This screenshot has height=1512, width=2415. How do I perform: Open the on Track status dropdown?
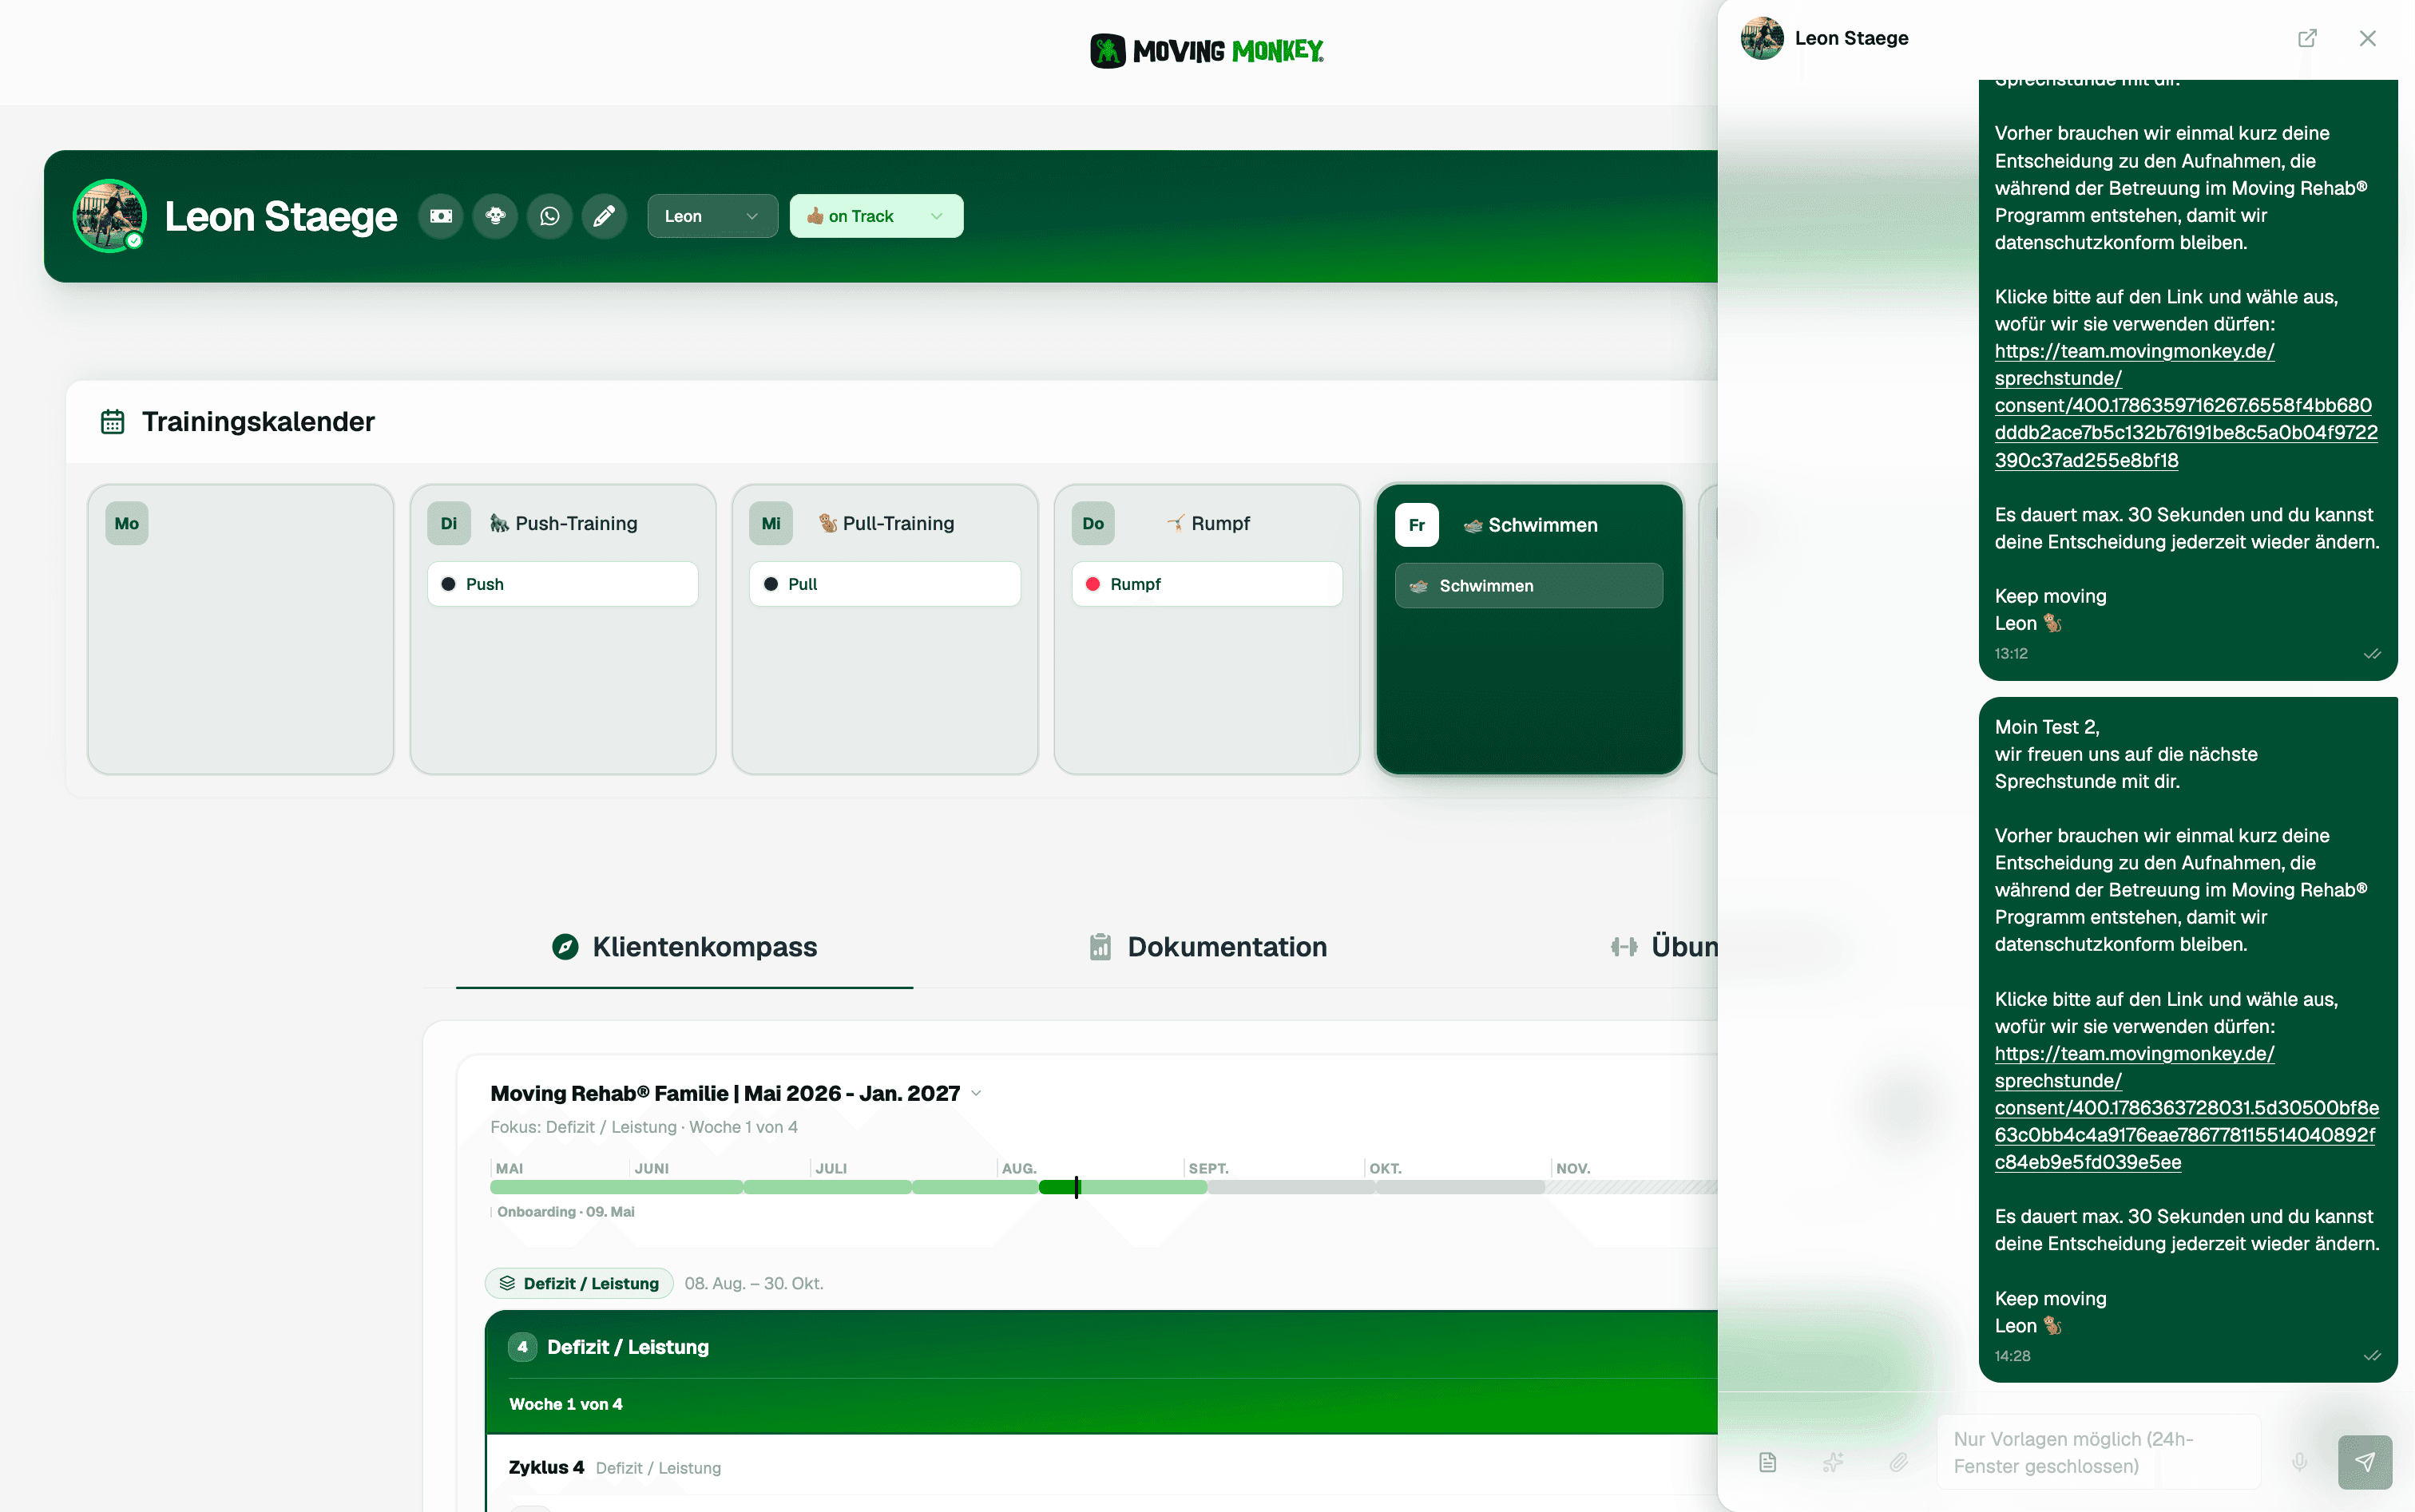tap(876, 216)
